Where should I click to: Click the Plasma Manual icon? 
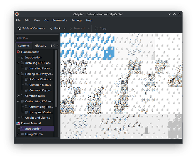[18, 123]
